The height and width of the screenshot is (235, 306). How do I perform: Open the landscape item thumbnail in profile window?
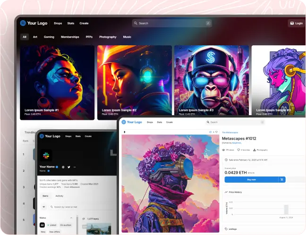coord(99,228)
